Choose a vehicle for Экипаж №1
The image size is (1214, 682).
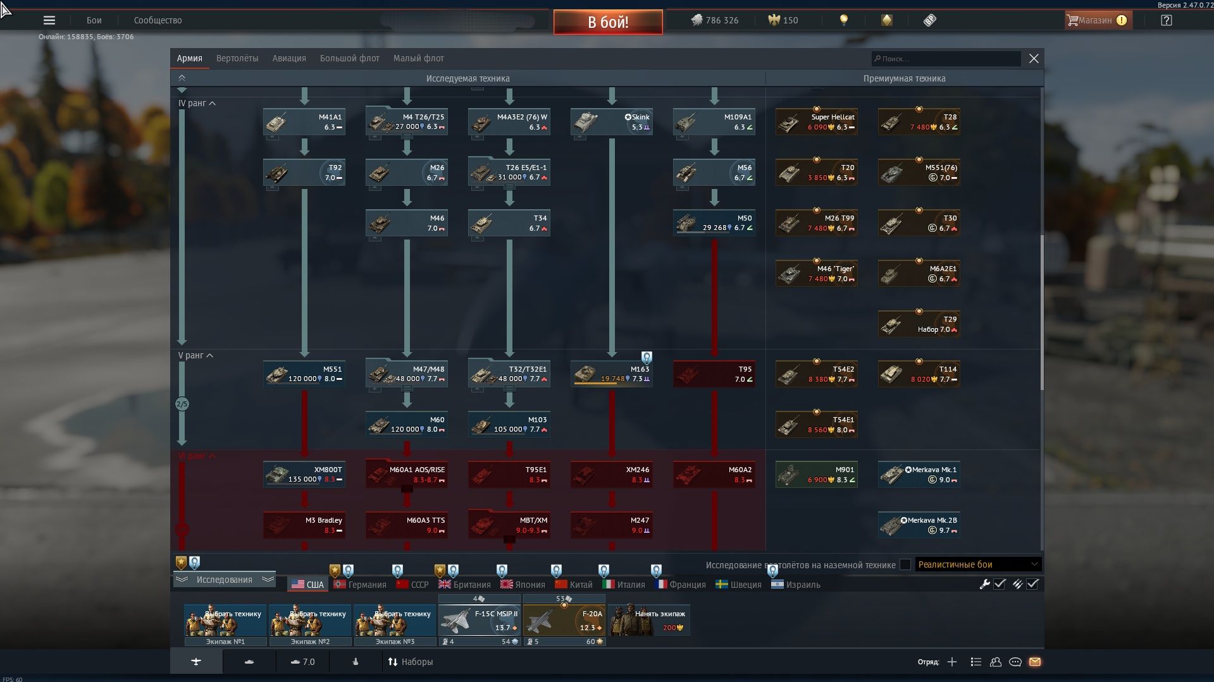point(225,620)
